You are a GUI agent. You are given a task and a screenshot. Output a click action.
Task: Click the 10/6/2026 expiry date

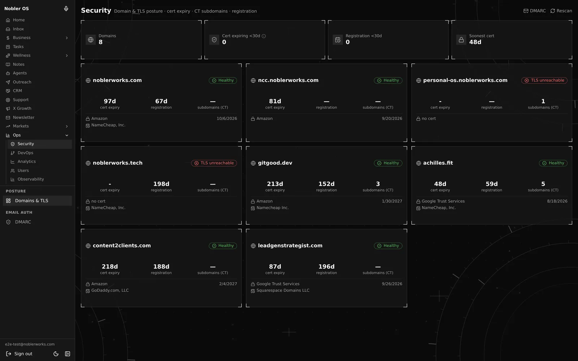[x=227, y=119]
